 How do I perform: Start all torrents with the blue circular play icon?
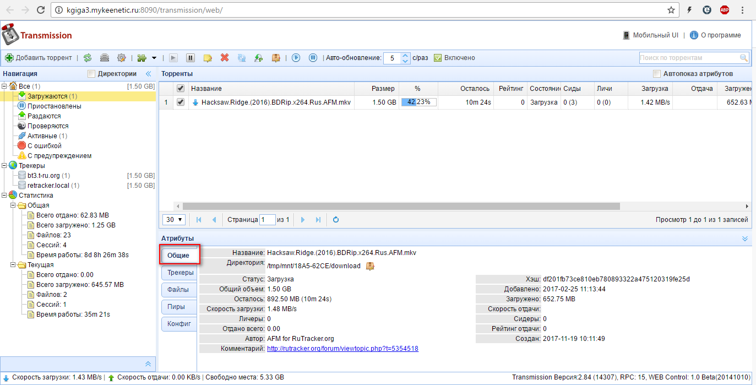coord(296,58)
